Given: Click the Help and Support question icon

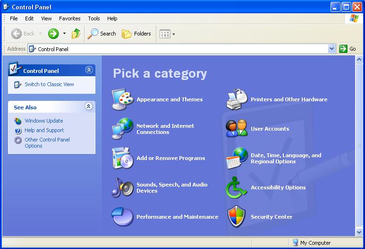Looking at the screenshot, I should tap(18, 131).
